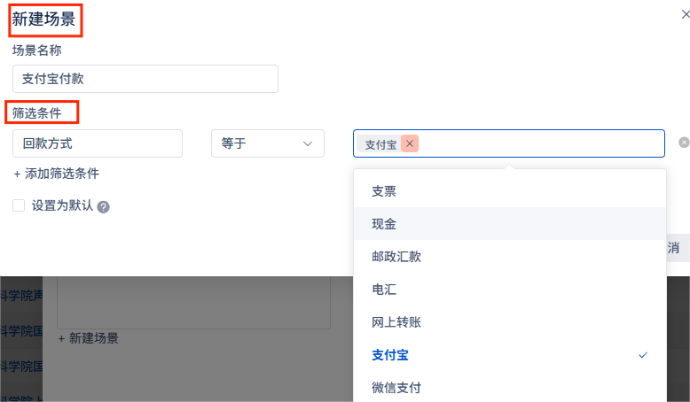Click the partially hidden 取消 button
Viewport: 690px width, 402px height.
click(x=678, y=248)
